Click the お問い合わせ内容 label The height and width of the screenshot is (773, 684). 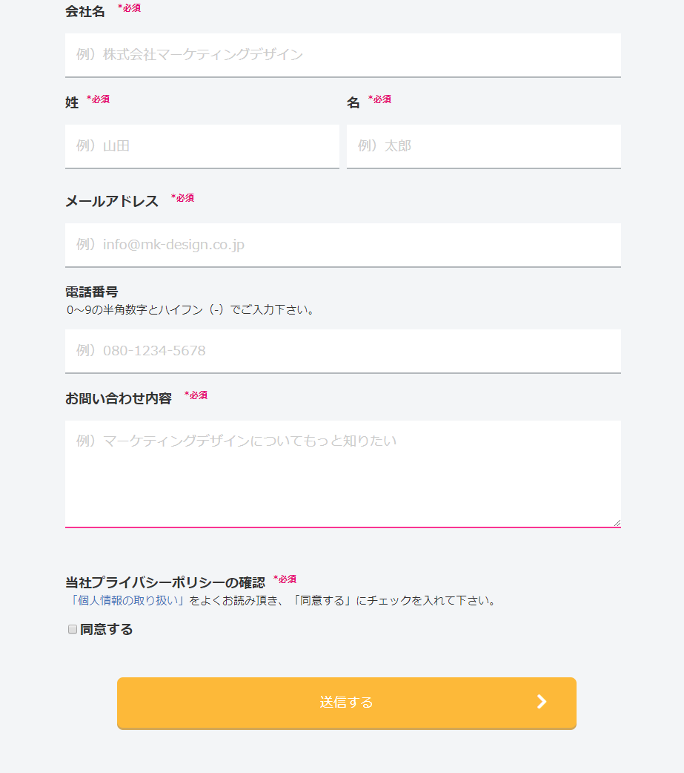118,398
